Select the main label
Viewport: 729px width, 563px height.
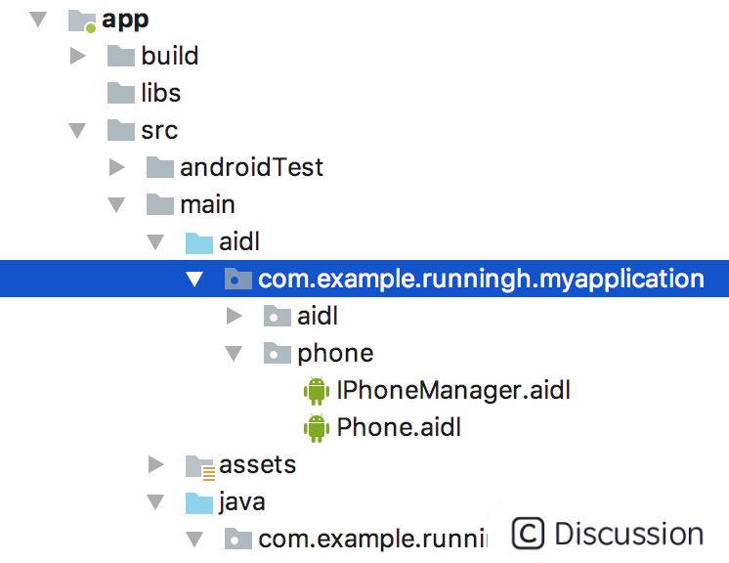click(x=207, y=204)
